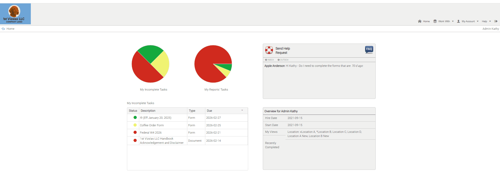Open the Coffee Order Form task
500x191 pixels.
pos(152,125)
